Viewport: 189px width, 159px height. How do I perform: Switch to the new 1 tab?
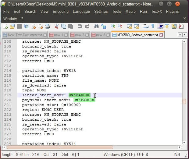(x=58, y=35)
